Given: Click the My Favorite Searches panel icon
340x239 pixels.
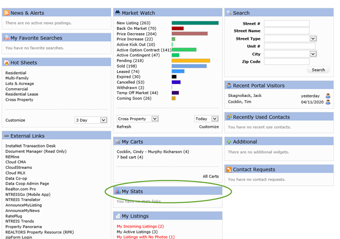Looking at the screenshot, I should (6, 38).
